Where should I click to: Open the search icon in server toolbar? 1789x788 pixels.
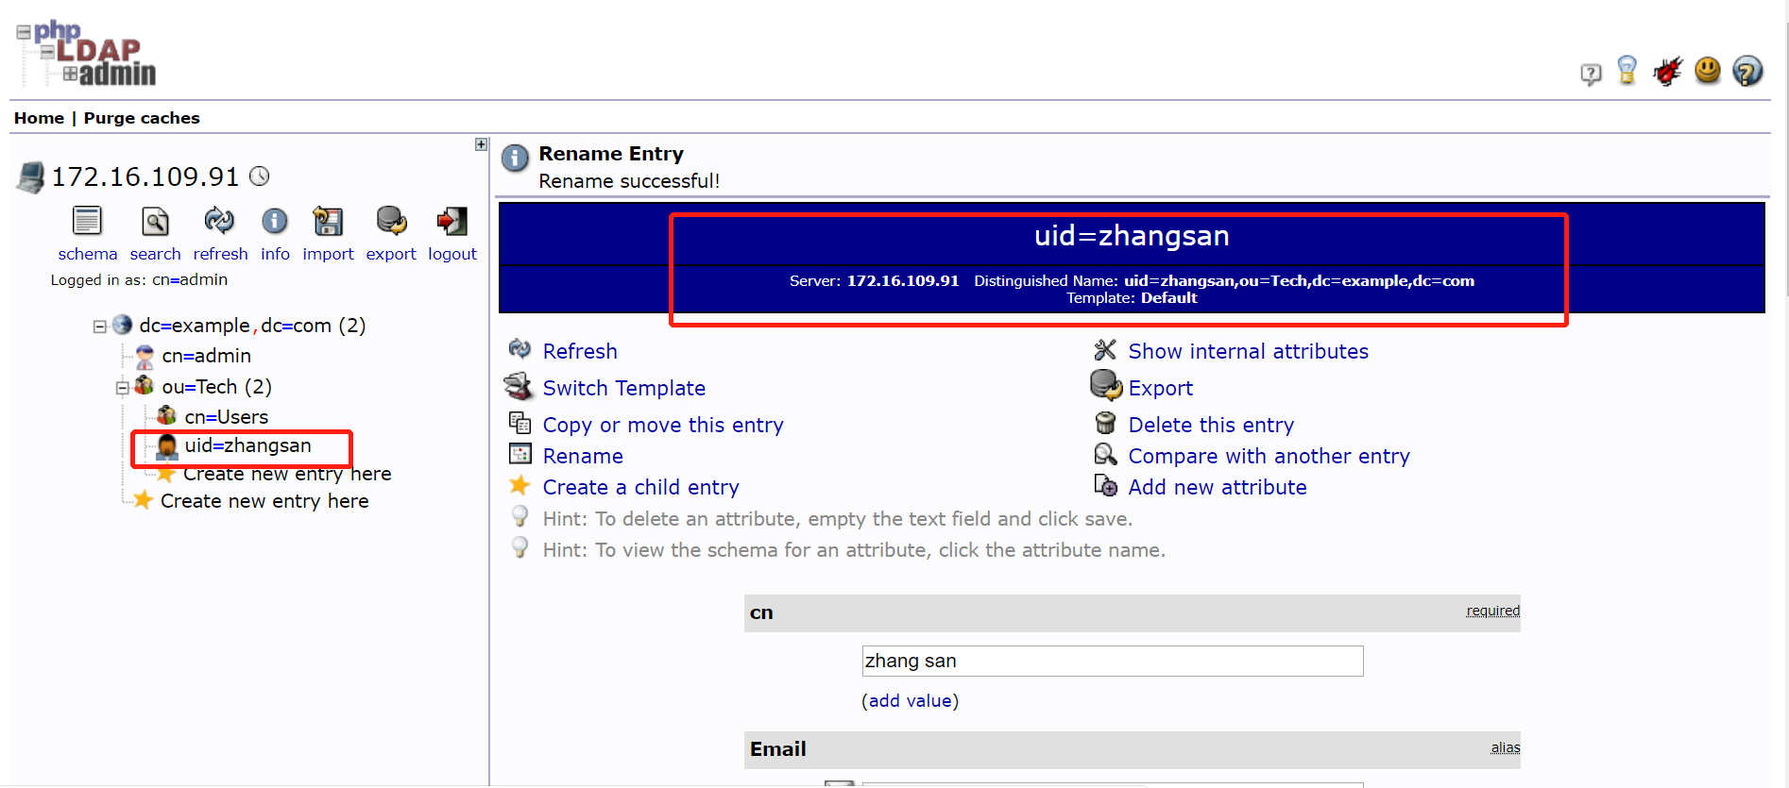point(155,221)
